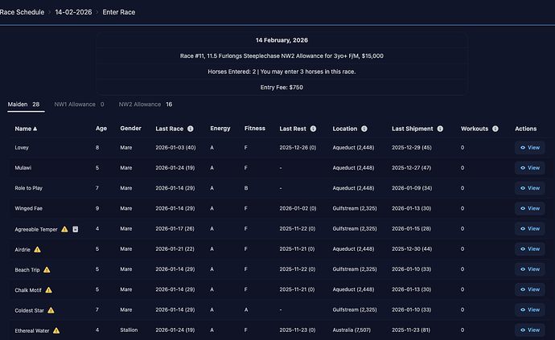Click the badge icon next to Agreeable Temper

75,229
